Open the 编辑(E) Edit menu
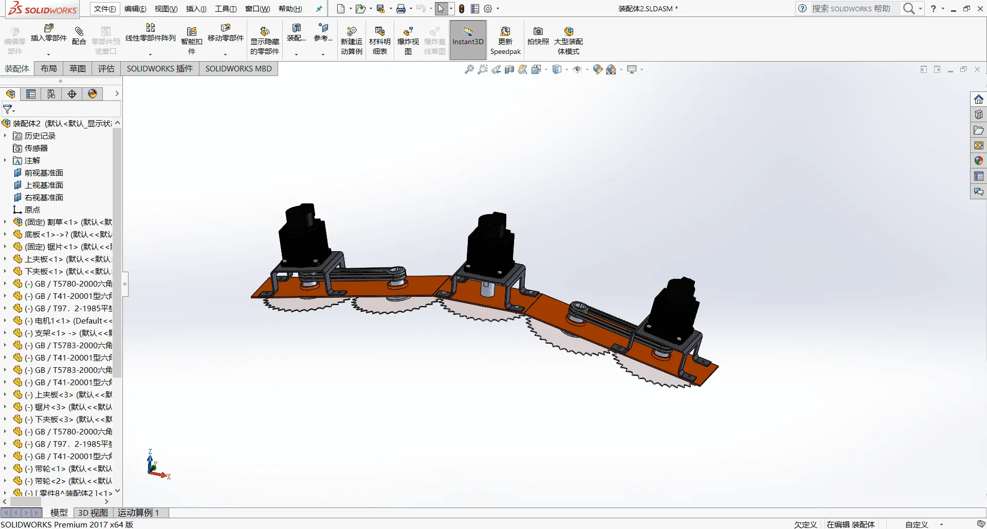Viewport: 987px width, 529px height. pyautogui.click(x=135, y=9)
